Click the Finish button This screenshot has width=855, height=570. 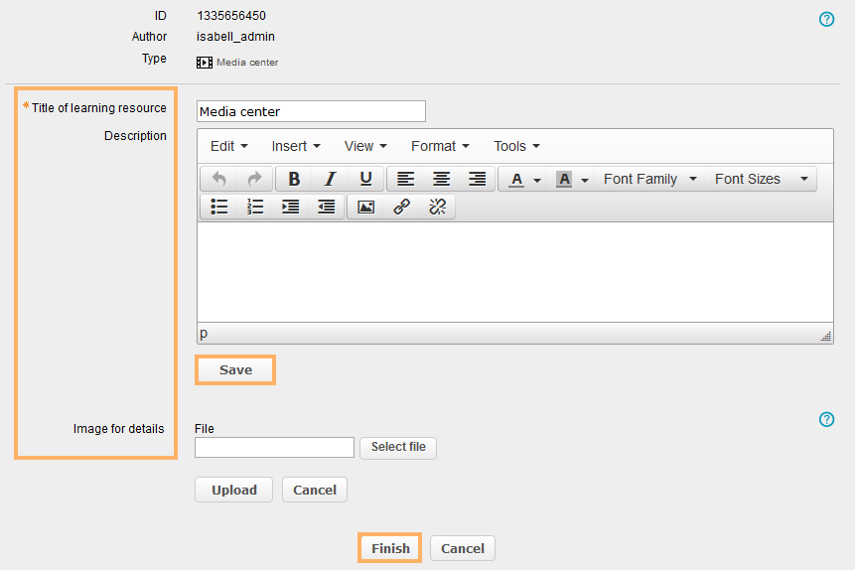click(x=390, y=548)
